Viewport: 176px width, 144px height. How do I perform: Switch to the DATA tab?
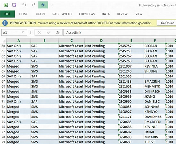click(x=106, y=14)
